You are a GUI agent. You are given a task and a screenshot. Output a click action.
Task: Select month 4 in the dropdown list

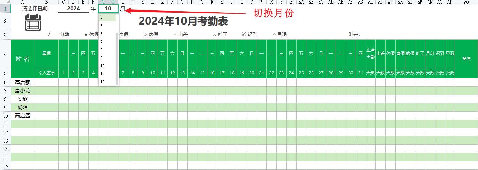pos(107,18)
